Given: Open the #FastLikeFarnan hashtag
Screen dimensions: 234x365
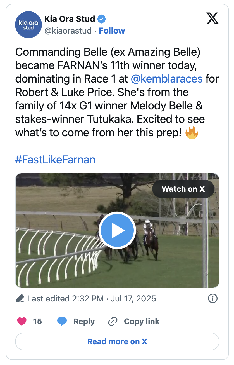Looking at the screenshot, I should click(x=55, y=160).
